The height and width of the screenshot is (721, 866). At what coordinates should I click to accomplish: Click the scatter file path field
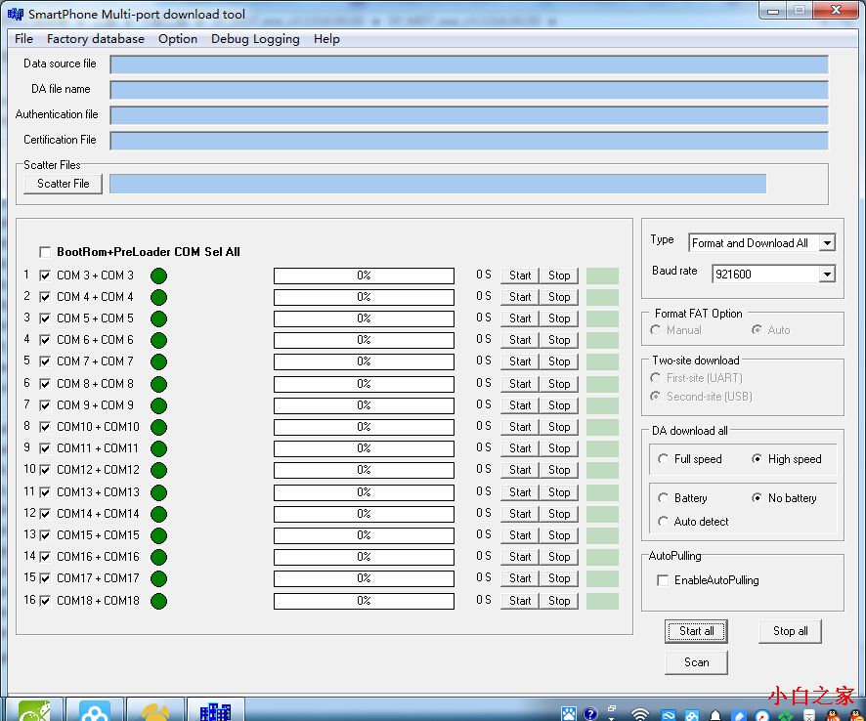point(438,184)
